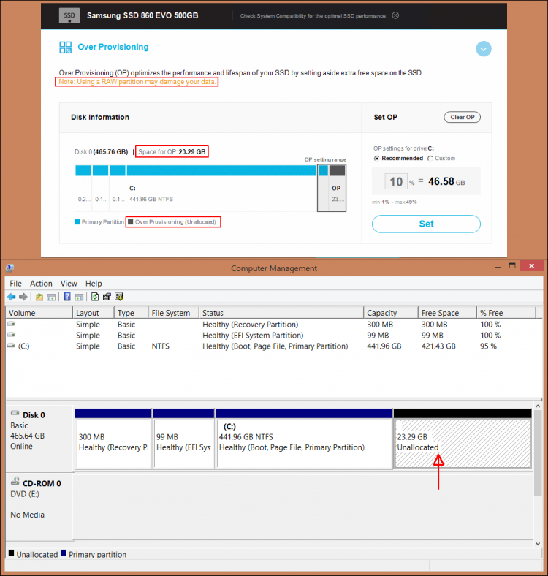Select the Recommended OP radio button

pyautogui.click(x=376, y=159)
